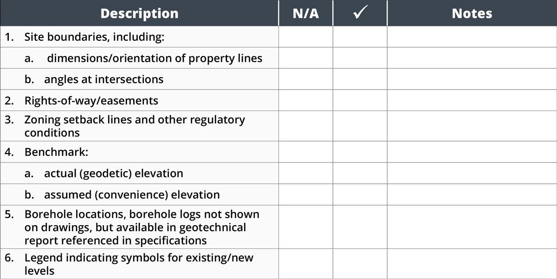The height and width of the screenshot is (279, 557).
Task: Click the Notes column header
Action: click(472, 13)
